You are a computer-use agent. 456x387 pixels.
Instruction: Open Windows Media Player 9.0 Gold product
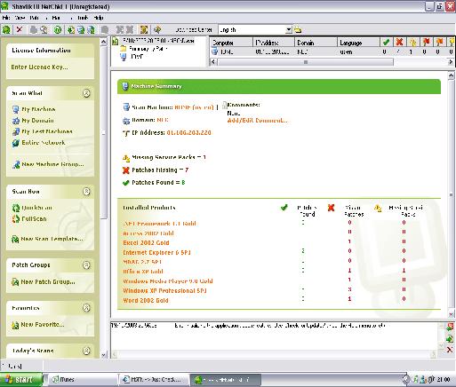pyautogui.click(x=168, y=281)
